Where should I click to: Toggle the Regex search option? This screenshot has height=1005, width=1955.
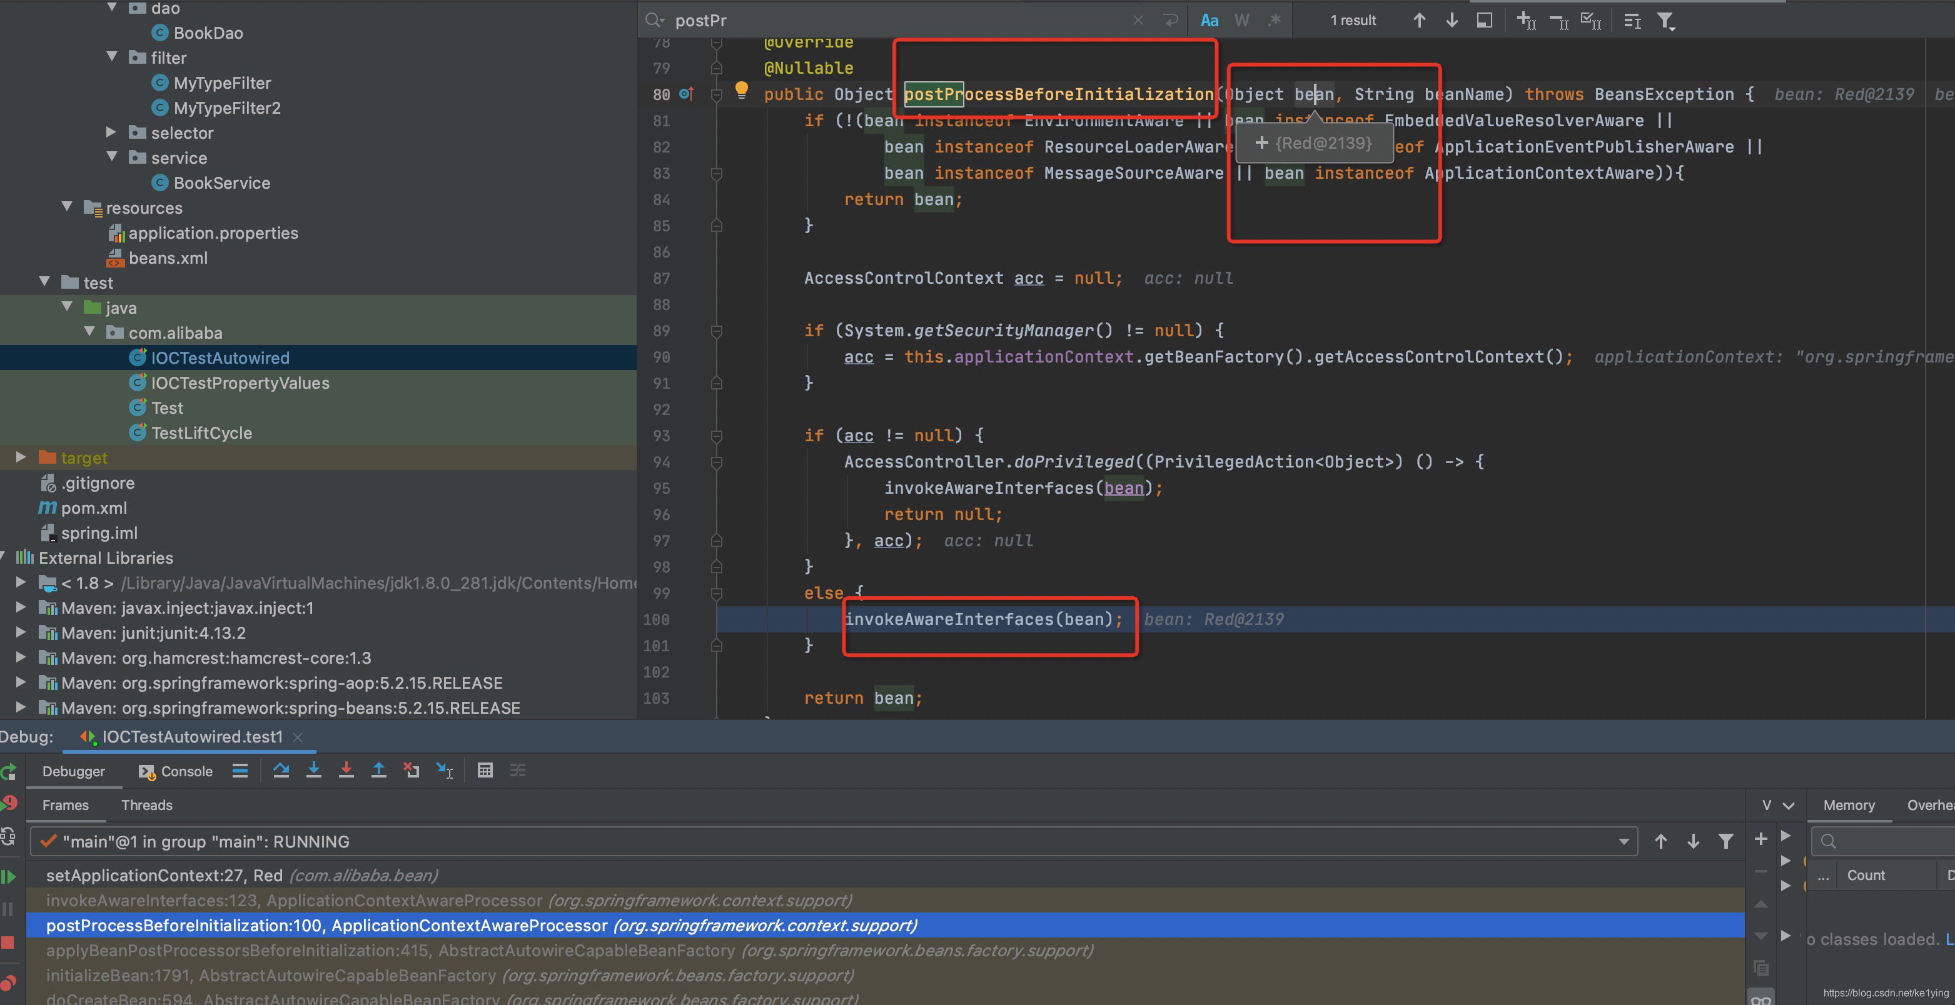(x=1274, y=21)
